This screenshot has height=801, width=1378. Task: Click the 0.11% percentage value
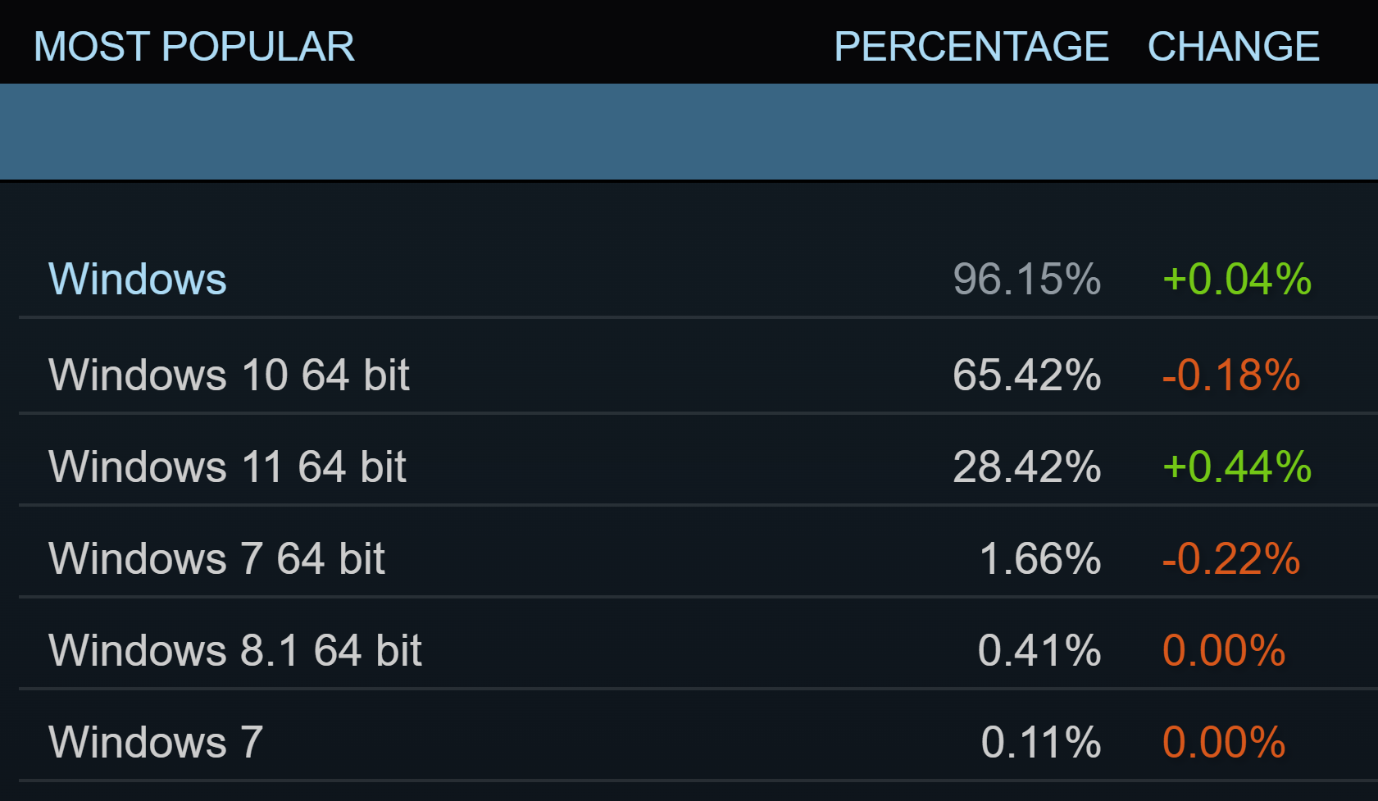[1040, 742]
